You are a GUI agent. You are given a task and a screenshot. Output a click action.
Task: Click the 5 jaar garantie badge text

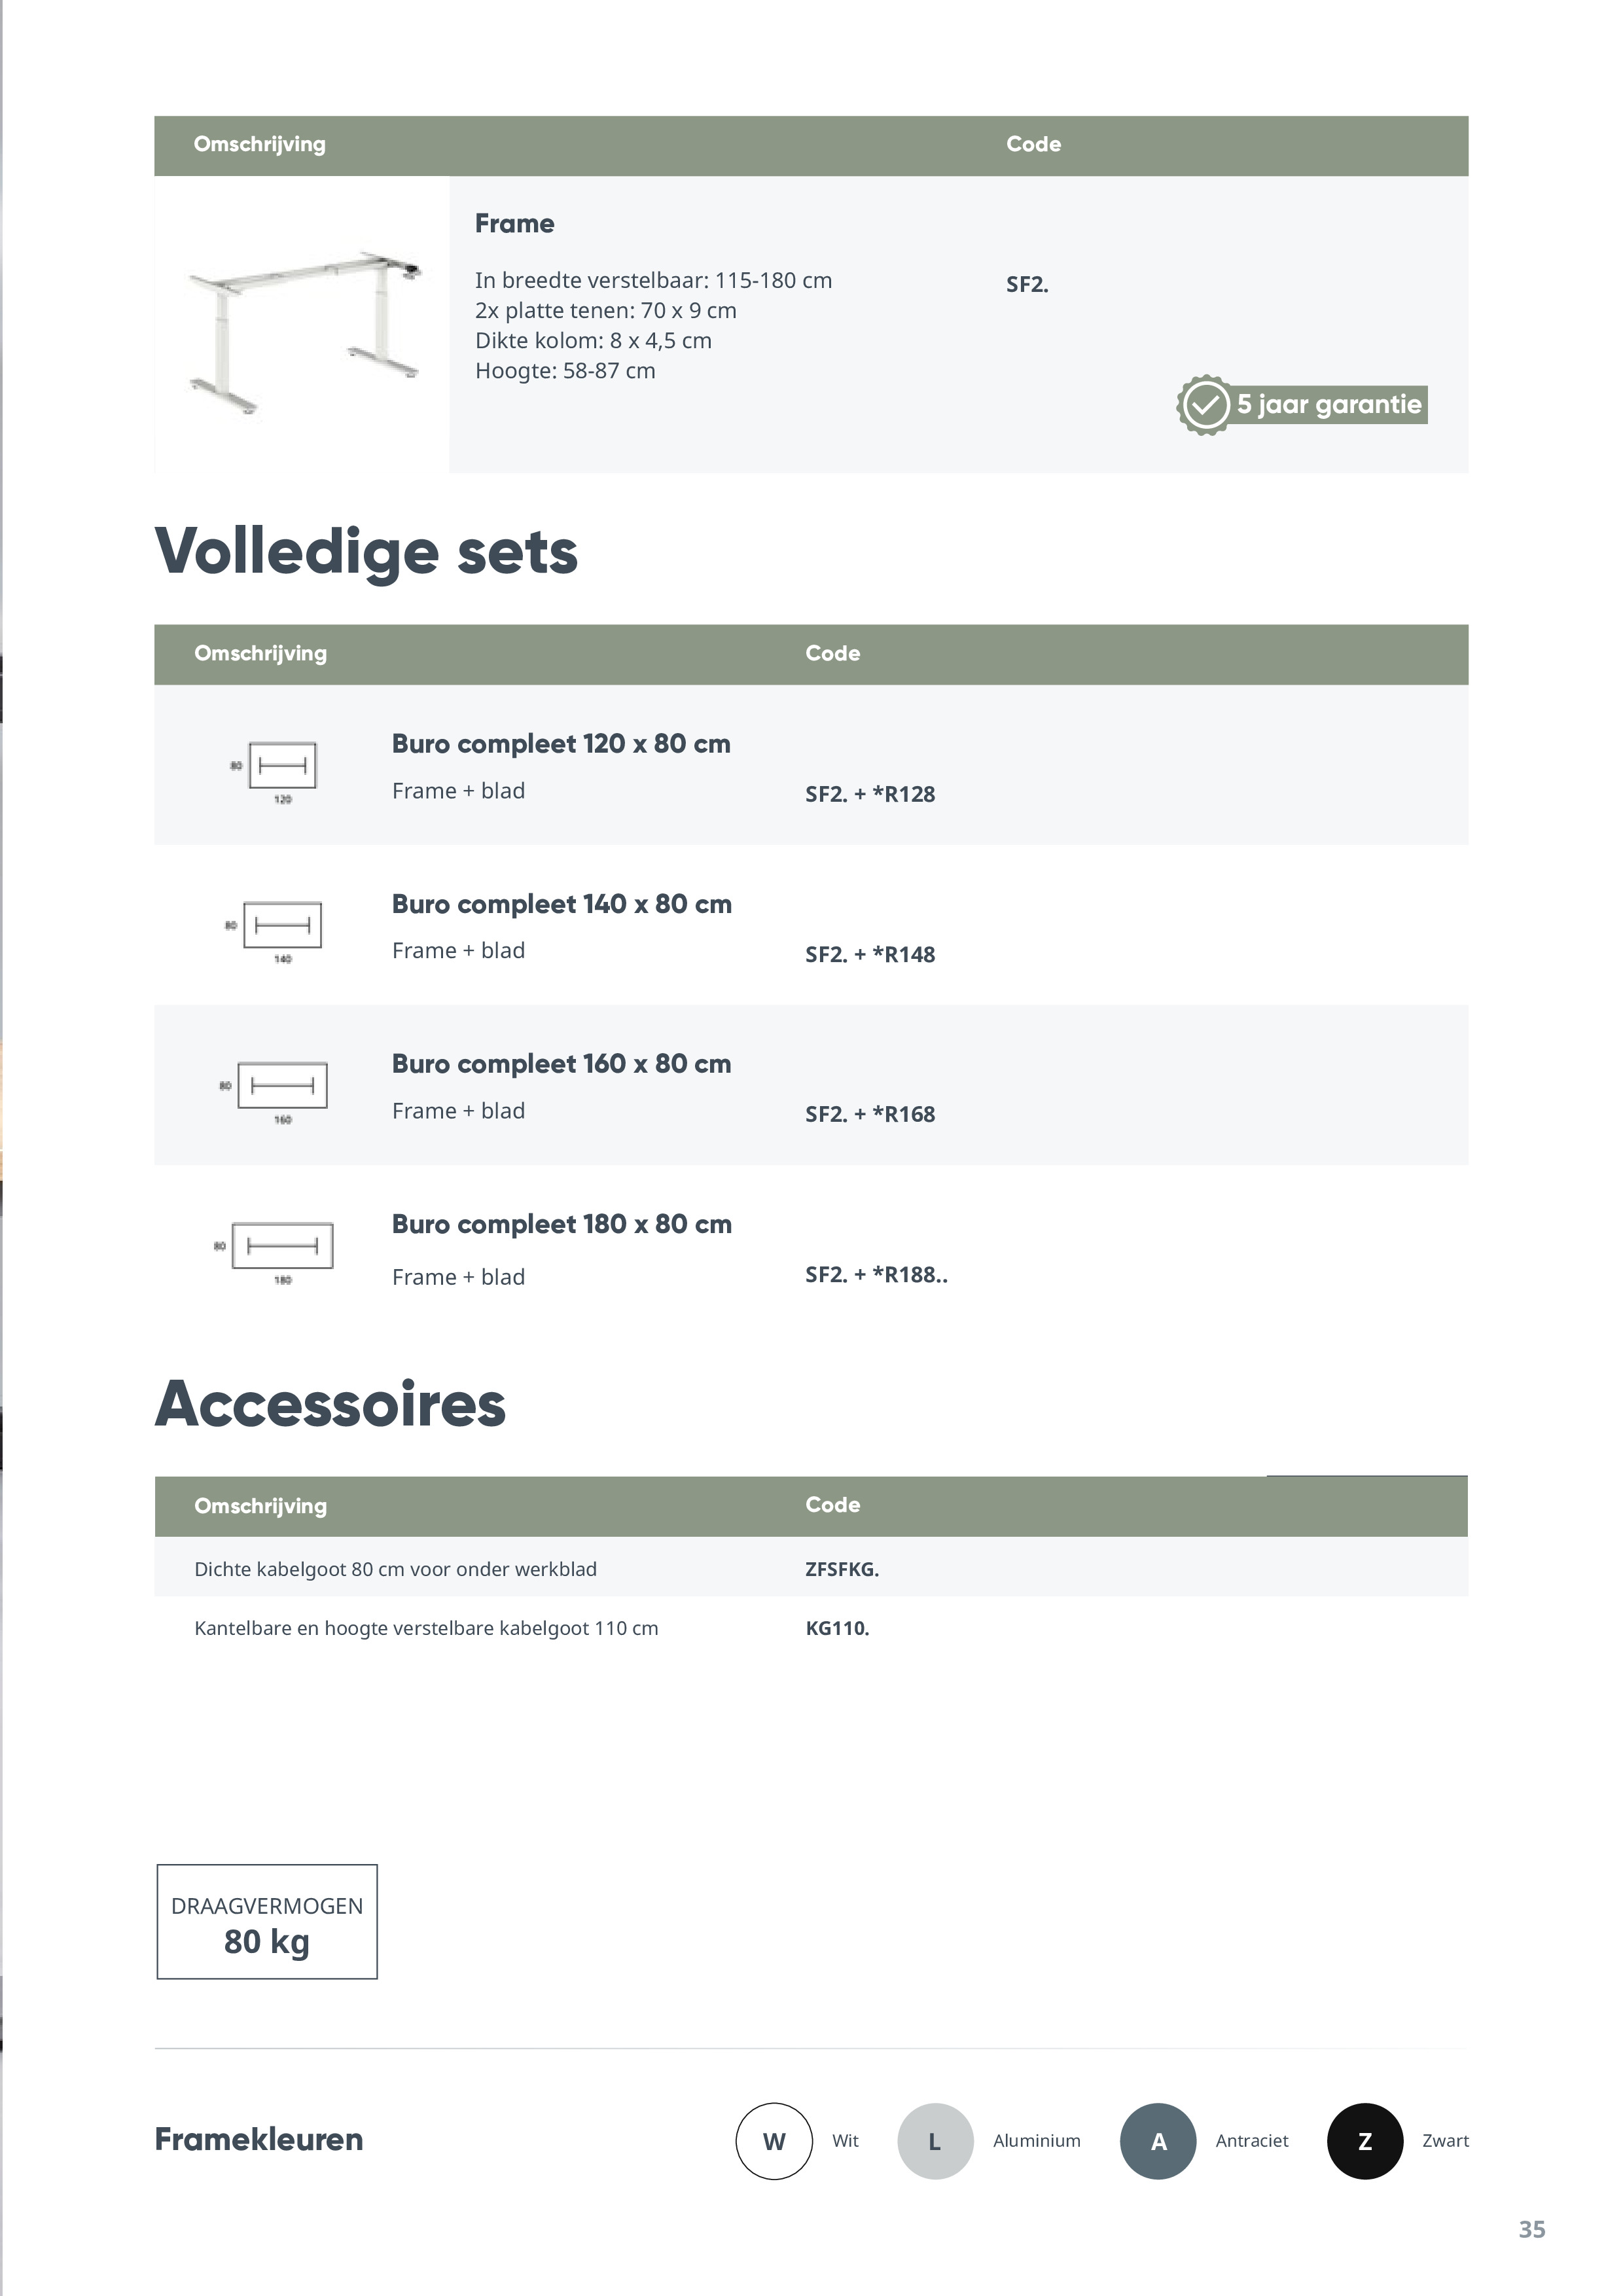(1329, 405)
